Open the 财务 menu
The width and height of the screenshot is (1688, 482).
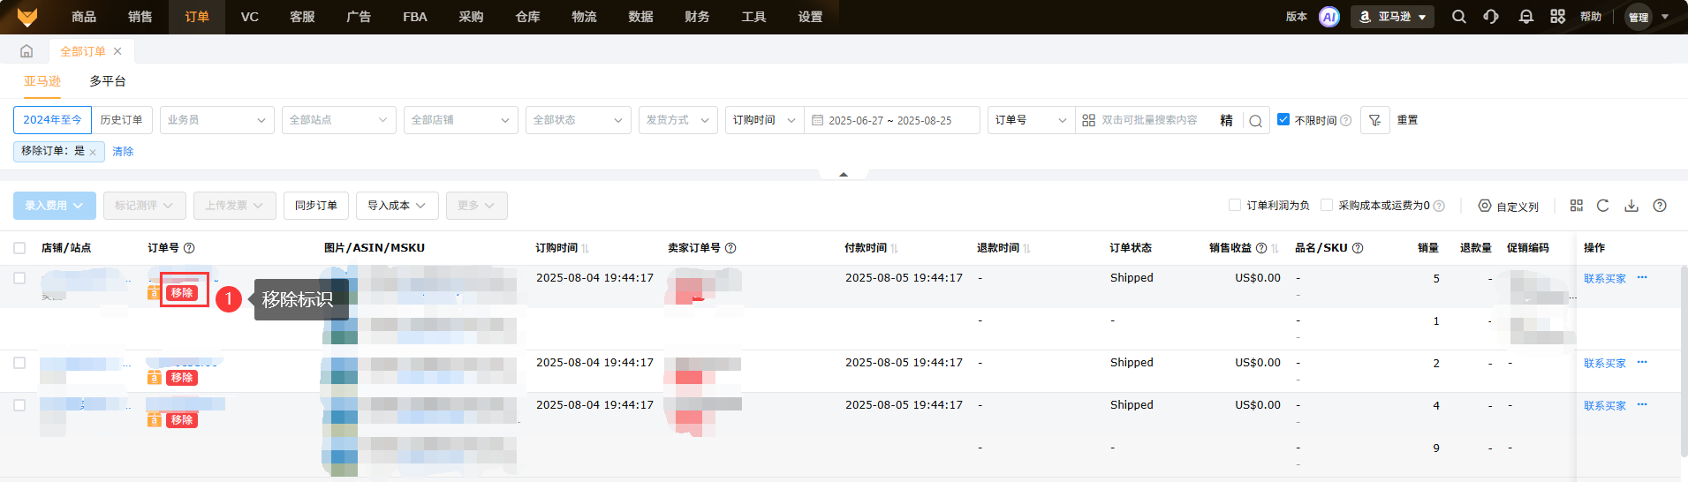[x=697, y=17]
